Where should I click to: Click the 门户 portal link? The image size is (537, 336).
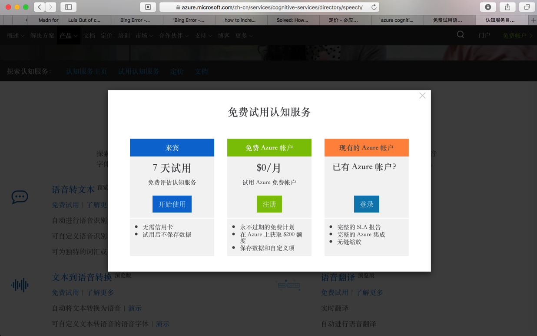[x=484, y=36]
